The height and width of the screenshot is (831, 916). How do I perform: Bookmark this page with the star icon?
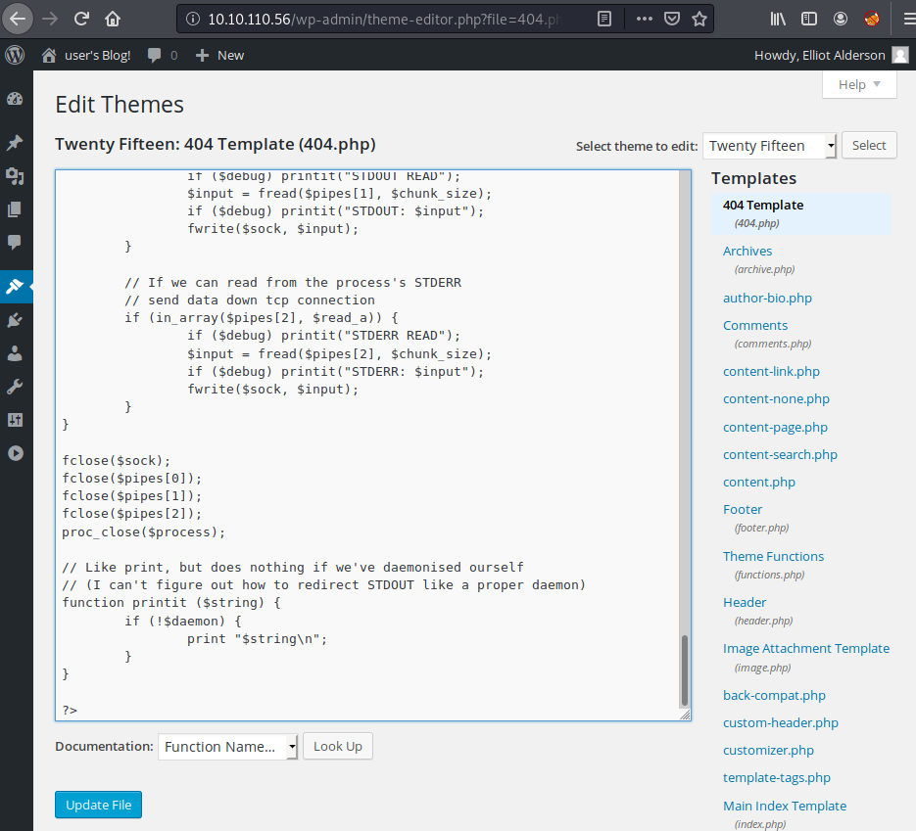click(x=699, y=19)
